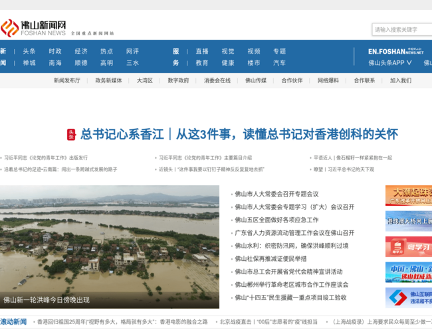Image resolution: width=432 pixels, height=332 pixels.
Task: Select 直播 in the services menu
Action: point(202,51)
